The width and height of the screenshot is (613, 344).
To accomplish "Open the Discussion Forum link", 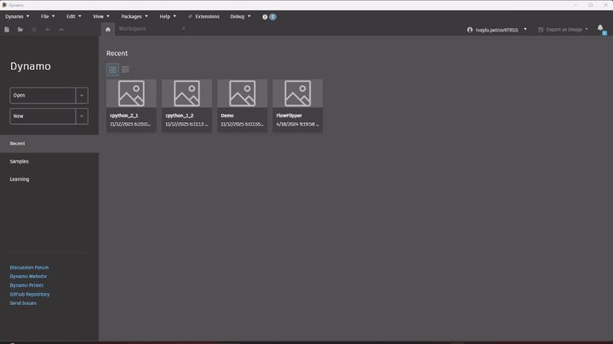I will [x=29, y=268].
